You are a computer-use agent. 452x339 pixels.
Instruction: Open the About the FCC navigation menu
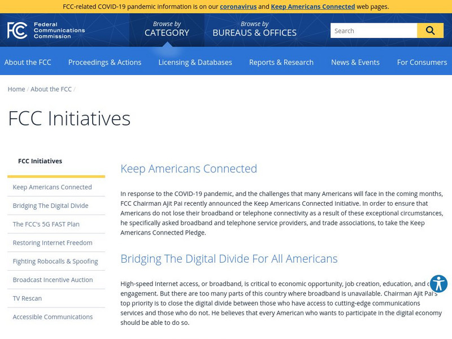(28, 62)
